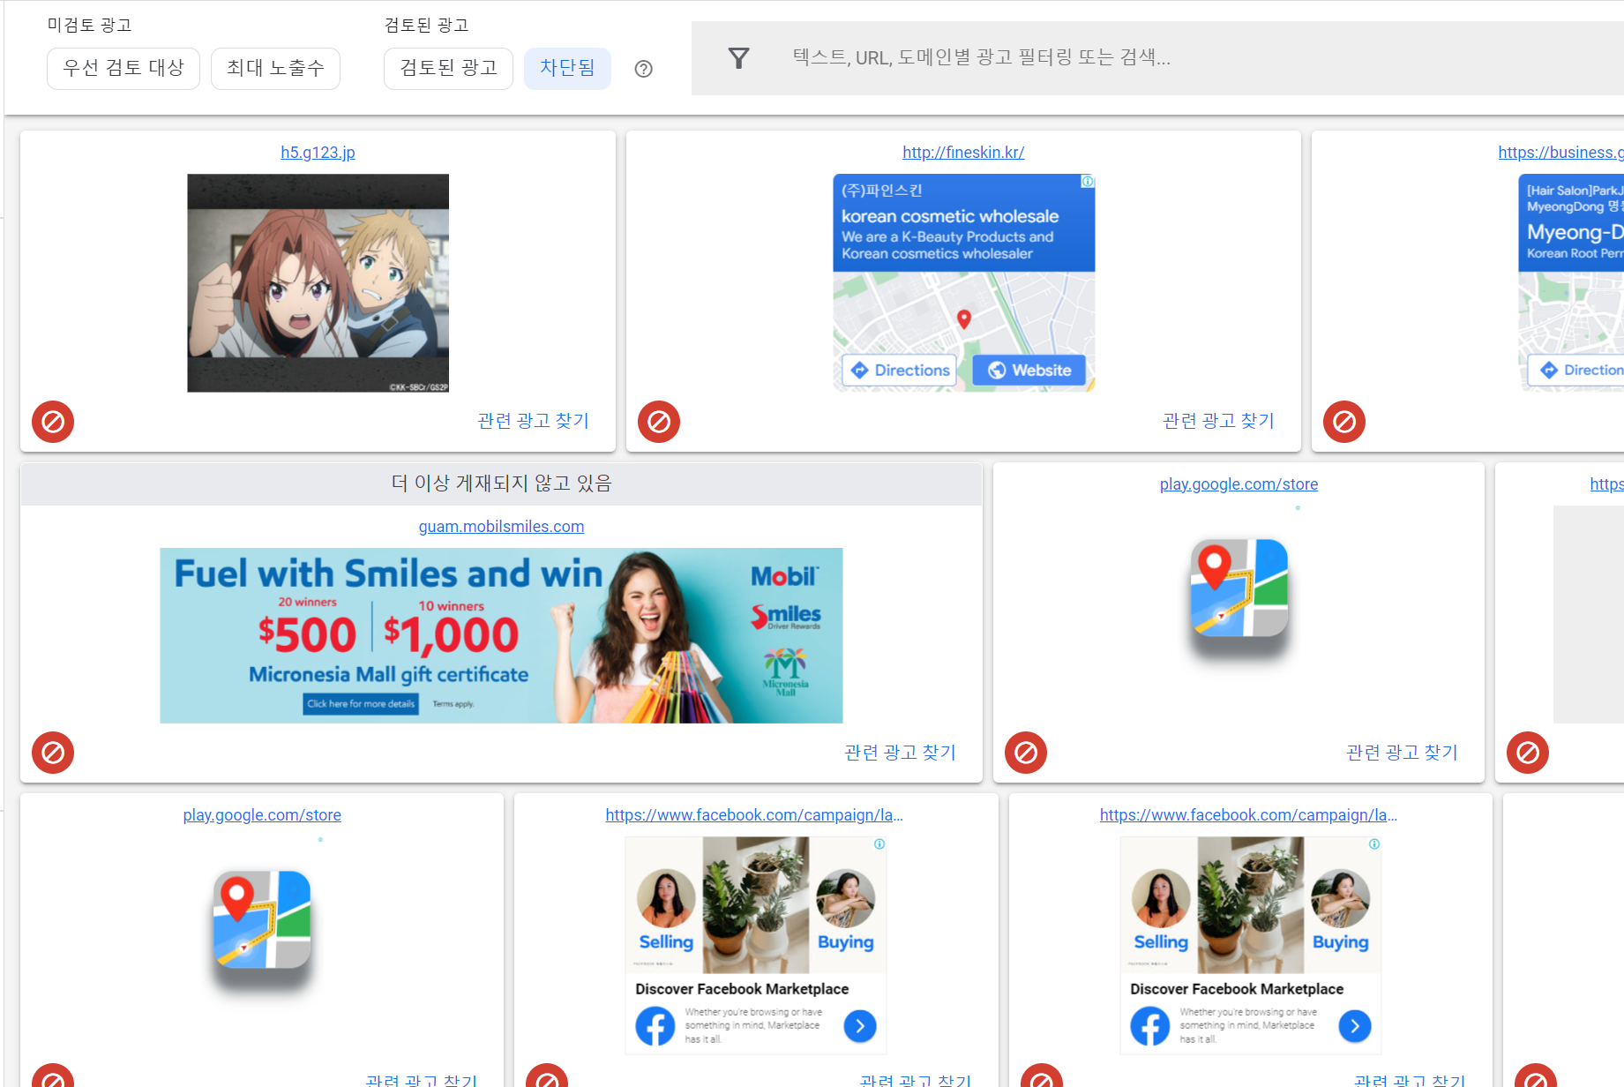
Task: Click the blocked icon on h5.g123.jp ad card
Action: pos(53,422)
